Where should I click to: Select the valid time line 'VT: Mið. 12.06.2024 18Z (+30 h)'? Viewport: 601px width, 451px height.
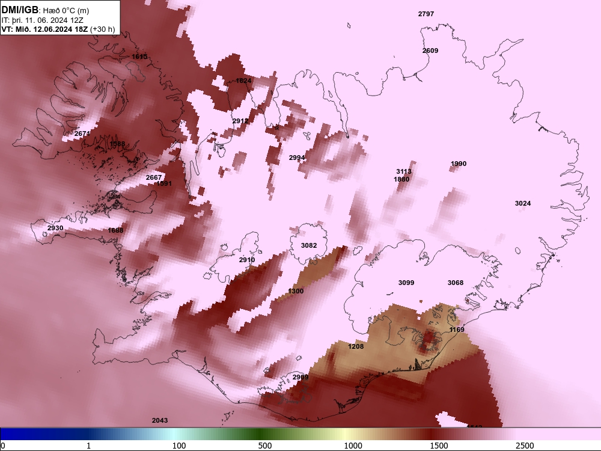[x=58, y=29]
